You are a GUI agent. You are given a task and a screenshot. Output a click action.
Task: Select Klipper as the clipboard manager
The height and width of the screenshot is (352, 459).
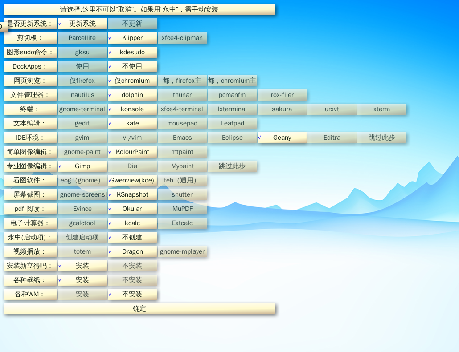click(x=132, y=38)
